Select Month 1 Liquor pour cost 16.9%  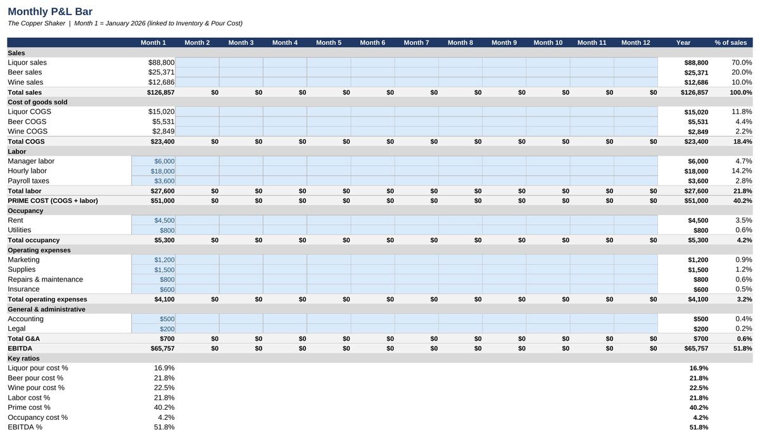[x=153, y=368]
